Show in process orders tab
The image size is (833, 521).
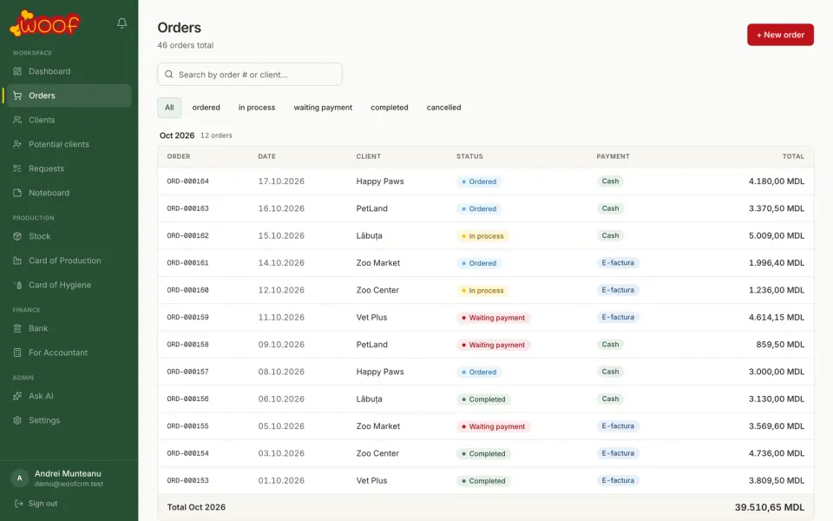(257, 108)
